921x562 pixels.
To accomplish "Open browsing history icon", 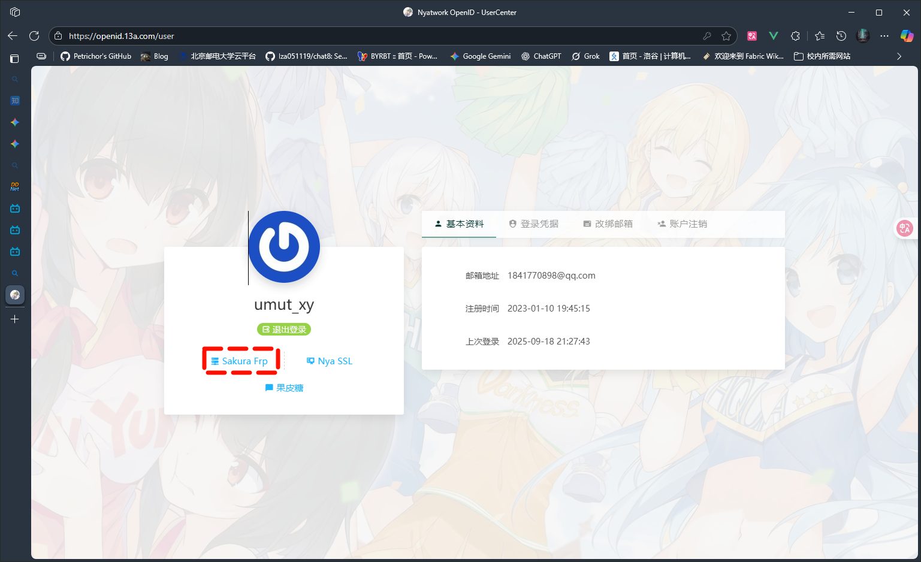I will click(x=841, y=35).
